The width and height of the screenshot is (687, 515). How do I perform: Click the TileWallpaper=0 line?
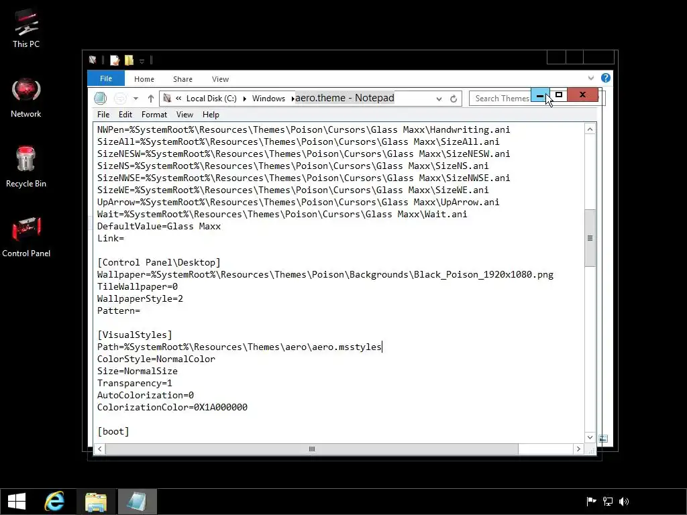(x=137, y=287)
